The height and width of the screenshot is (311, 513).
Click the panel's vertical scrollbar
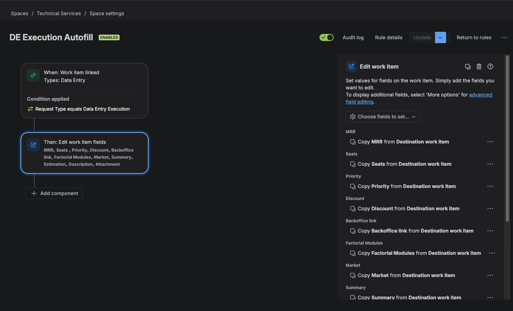click(507, 139)
